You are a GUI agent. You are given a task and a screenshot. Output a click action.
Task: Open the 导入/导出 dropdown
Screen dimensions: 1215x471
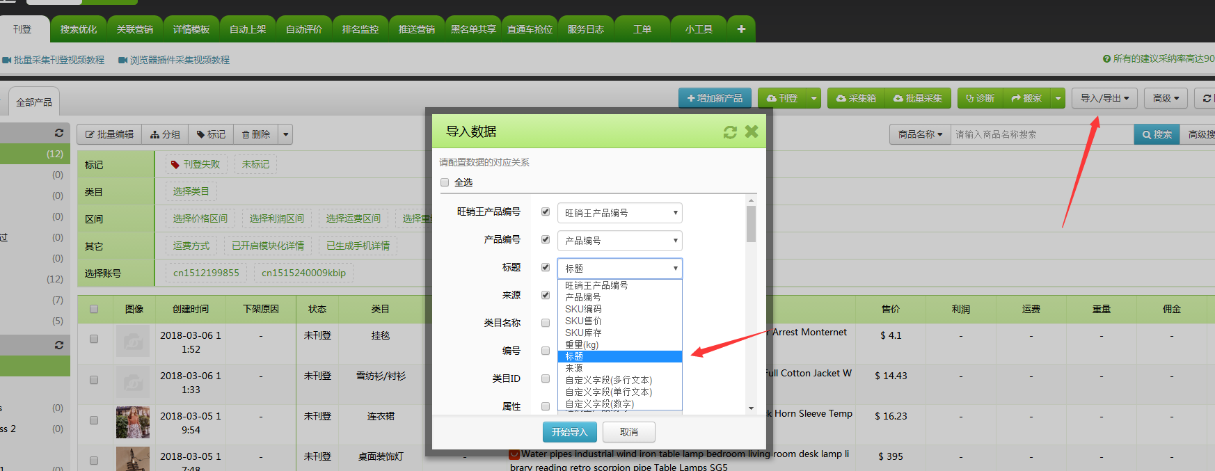[x=1105, y=98]
